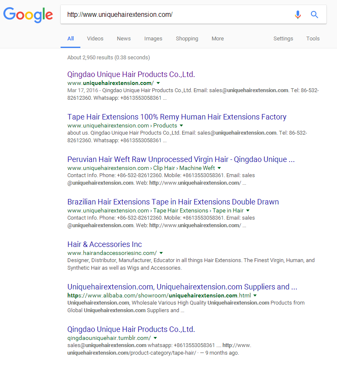Switch to the News tab

point(124,39)
